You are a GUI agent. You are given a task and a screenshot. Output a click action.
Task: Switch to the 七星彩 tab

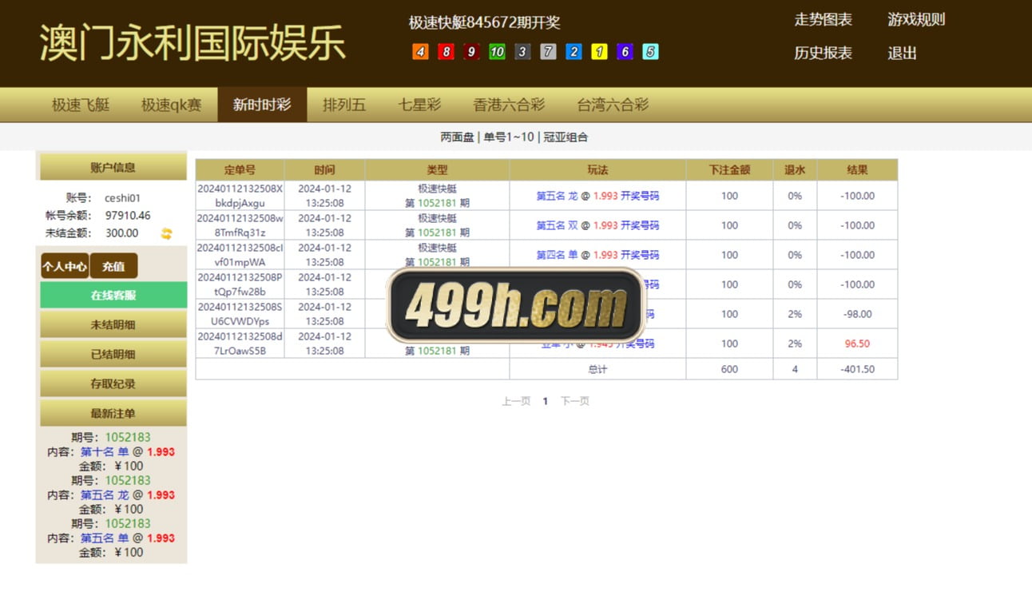[419, 105]
